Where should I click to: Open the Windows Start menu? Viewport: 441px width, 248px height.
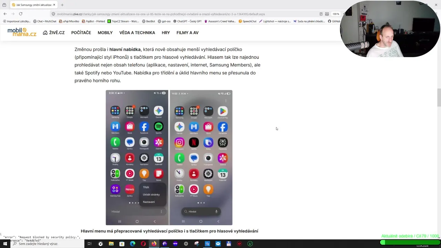click(x=5, y=244)
